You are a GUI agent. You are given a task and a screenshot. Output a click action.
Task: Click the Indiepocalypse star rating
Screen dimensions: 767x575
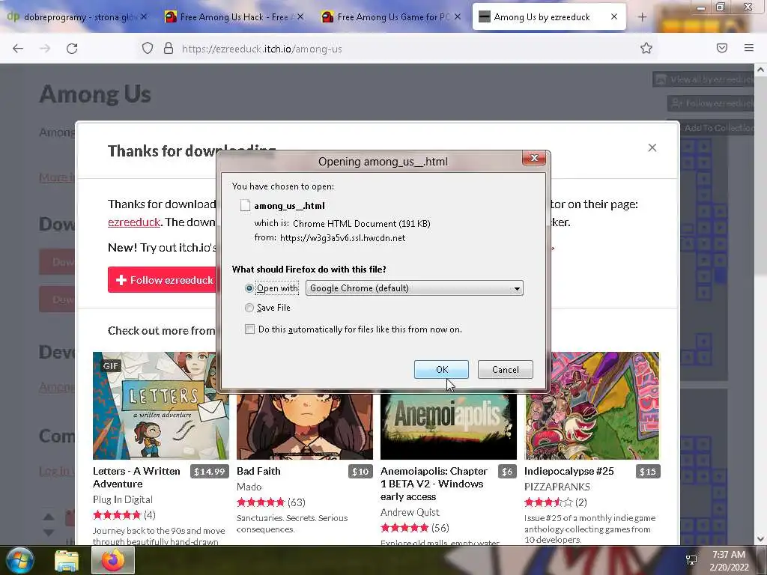548,502
